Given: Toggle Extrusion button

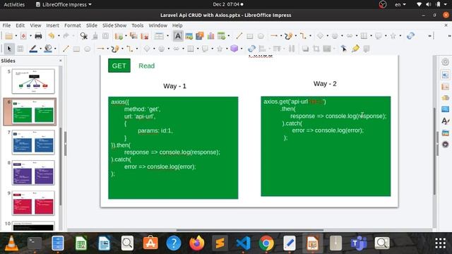Looking at the screenshot, I should point(367,49).
